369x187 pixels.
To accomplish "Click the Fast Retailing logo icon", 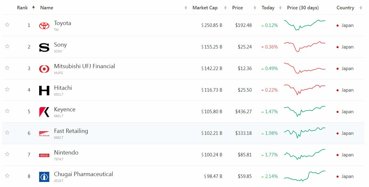I will [44, 133].
